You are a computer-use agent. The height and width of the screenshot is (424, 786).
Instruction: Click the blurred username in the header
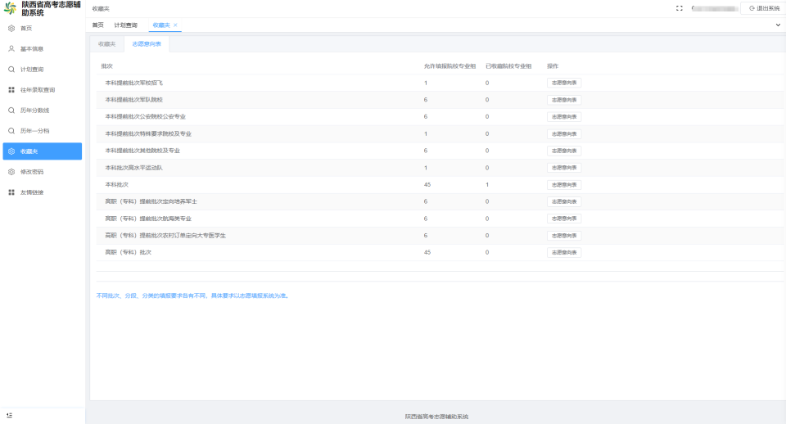[714, 8]
